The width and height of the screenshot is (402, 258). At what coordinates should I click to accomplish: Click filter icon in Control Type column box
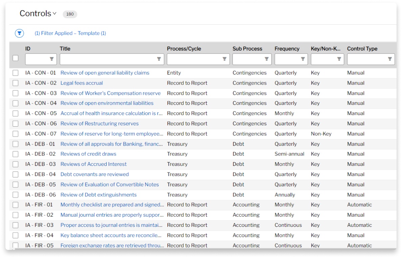click(390, 59)
